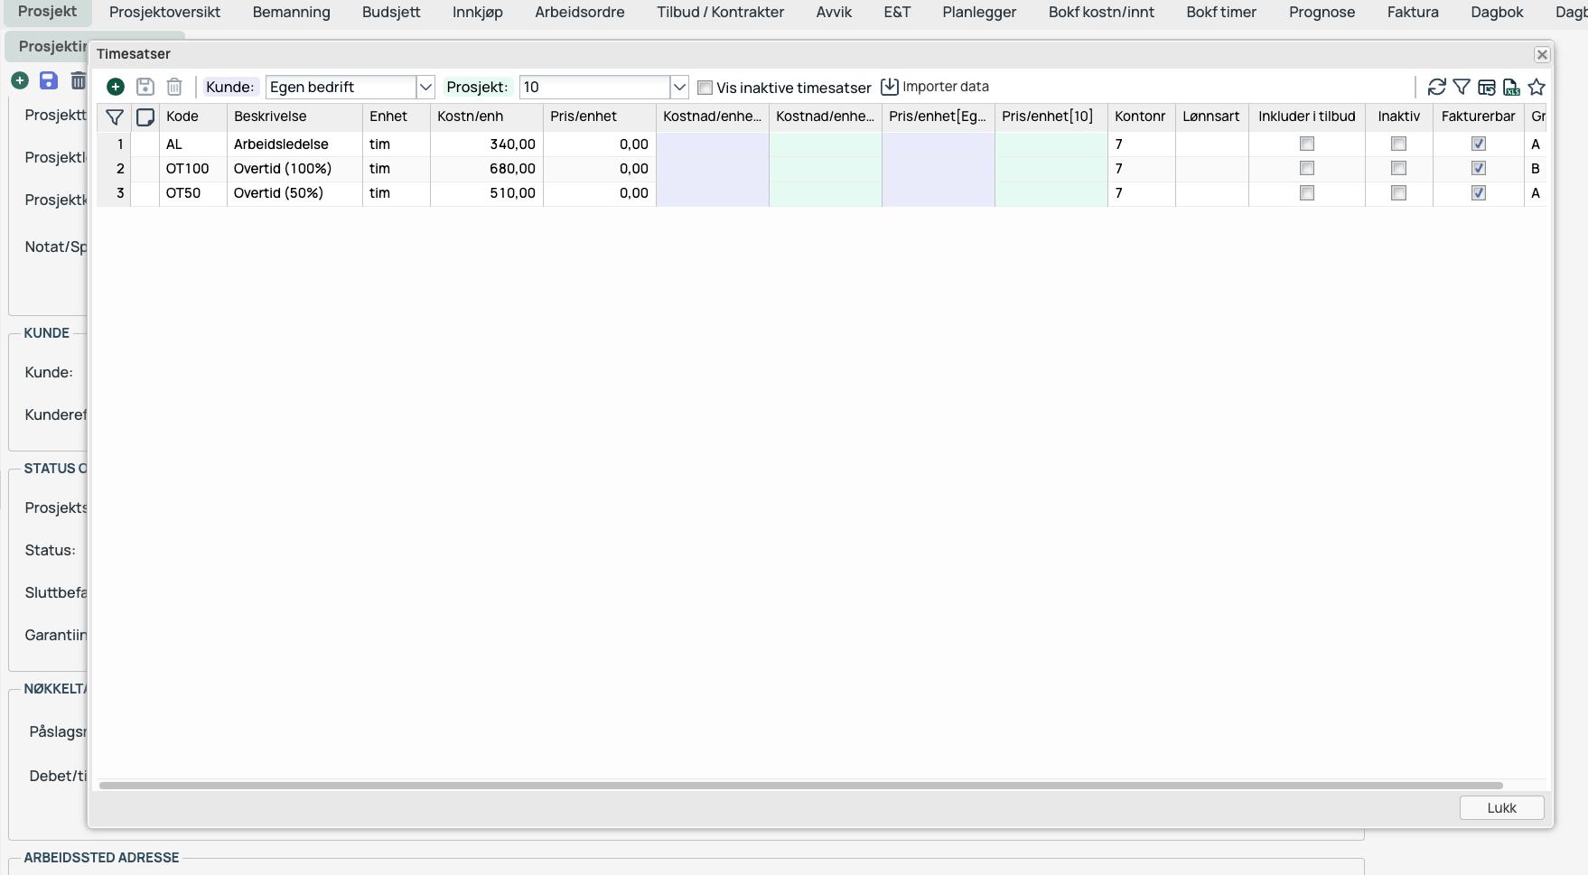Click the filter funnel in the grid header

point(115,116)
